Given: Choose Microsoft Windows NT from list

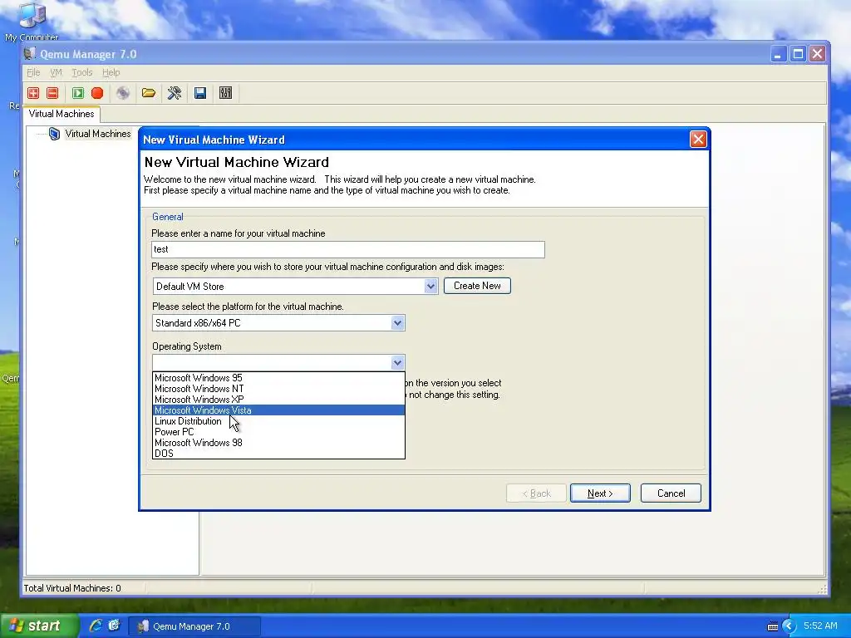Looking at the screenshot, I should tap(278, 389).
